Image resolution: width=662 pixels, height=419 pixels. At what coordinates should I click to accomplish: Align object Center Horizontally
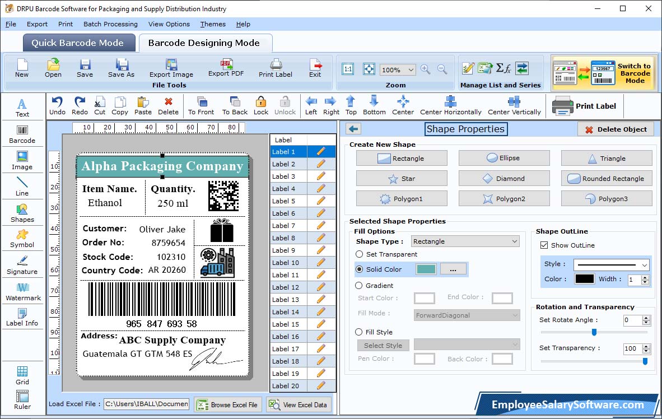point(450,106)
